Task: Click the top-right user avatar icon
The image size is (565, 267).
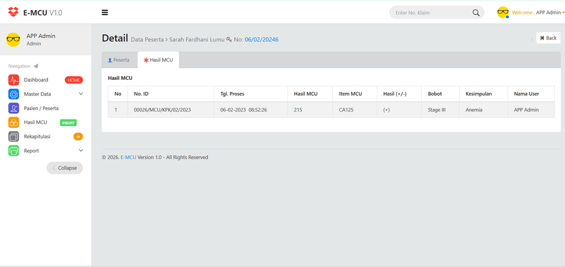Action: (503, 12)
